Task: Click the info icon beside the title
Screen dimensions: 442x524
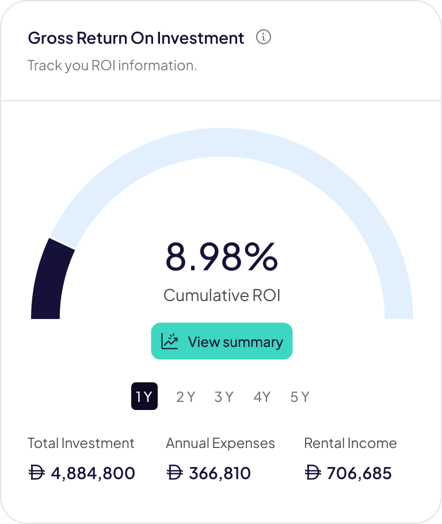Action: point(263,38)
